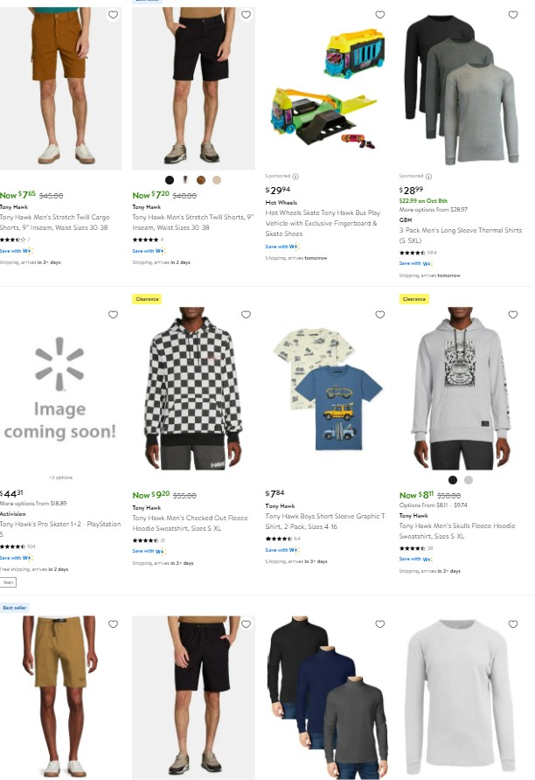
Task: Open sponsored info icon for the Hot Wheels listing
Action: click(295, 176)
